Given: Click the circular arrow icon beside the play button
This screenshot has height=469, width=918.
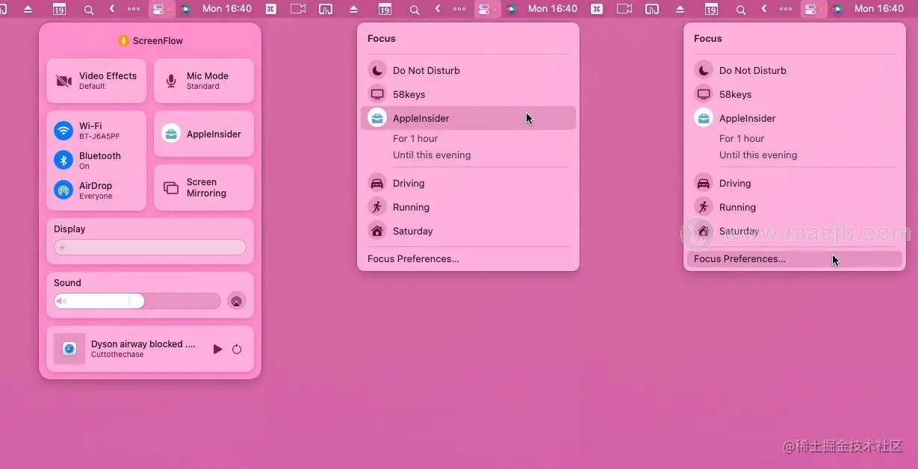Looking at the screenshot, I should (x=237, y=349).
